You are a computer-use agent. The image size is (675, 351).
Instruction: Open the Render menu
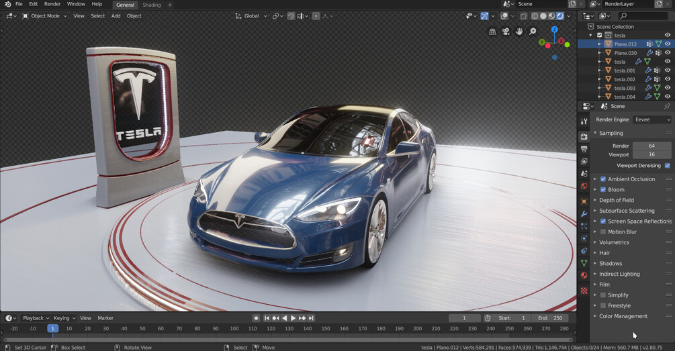pos(52,4)
